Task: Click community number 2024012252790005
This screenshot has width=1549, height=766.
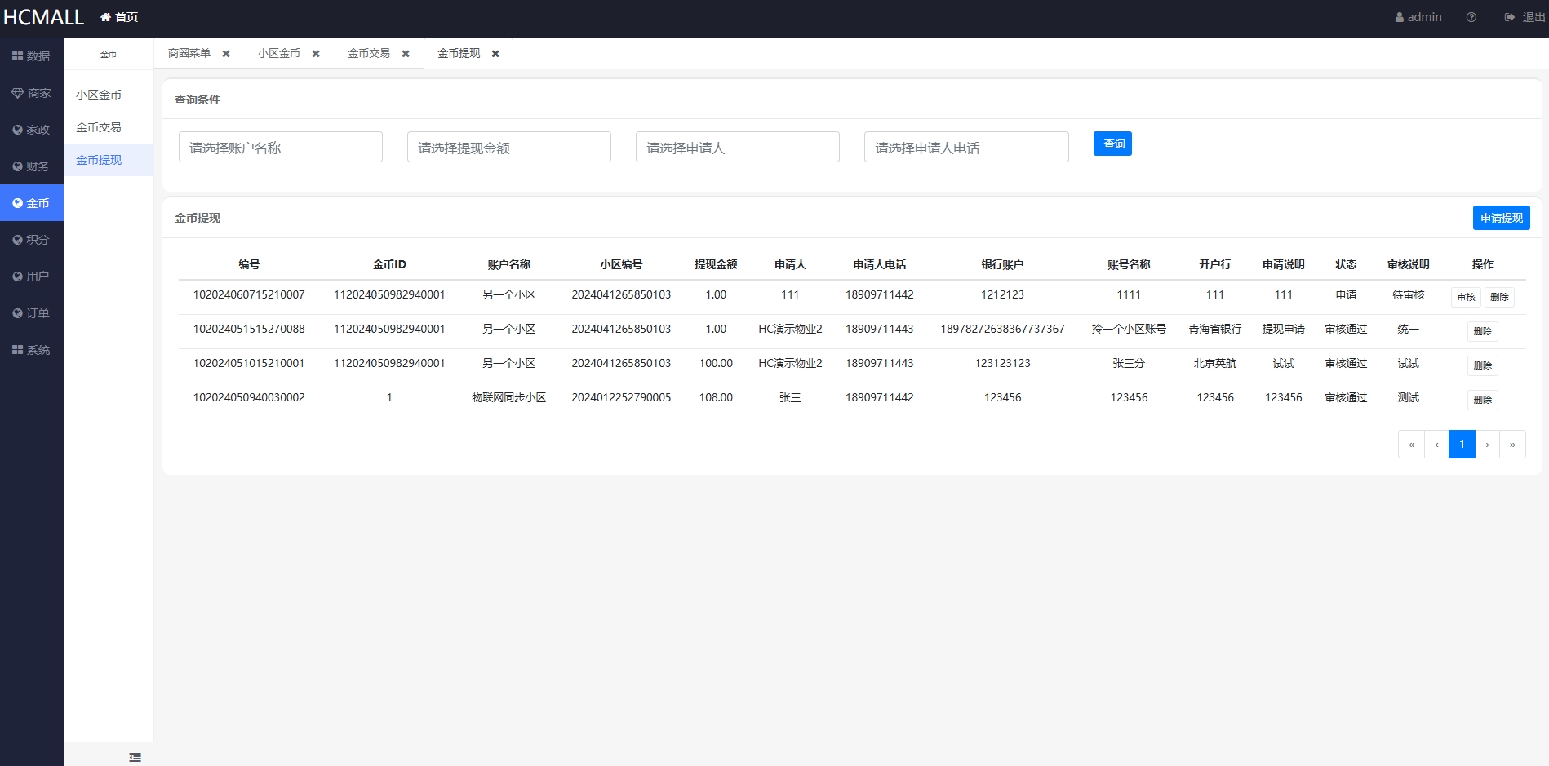Action: click(621, 397)
